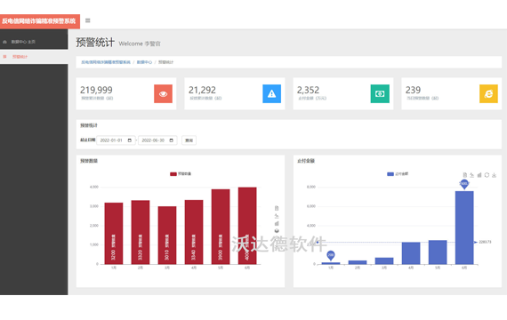Open the data center home sidebar item
This screenshot has height=320, width=507.
[x=34, y=42]
